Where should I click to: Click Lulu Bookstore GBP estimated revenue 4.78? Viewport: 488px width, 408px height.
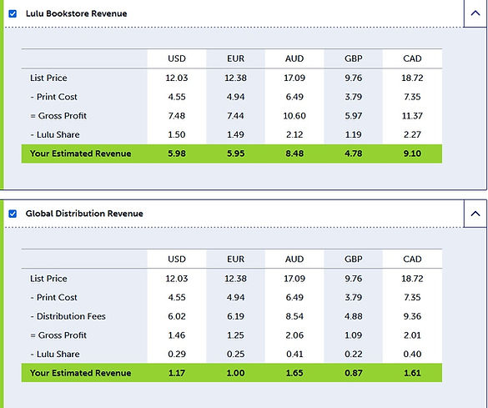[353, 154]
